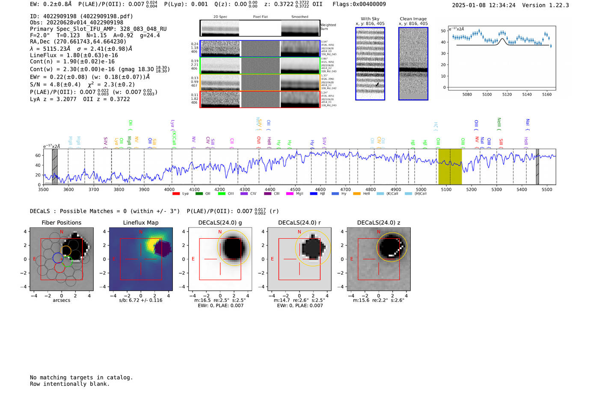Click 'Row intentionally blank.' text

tap(70, 384)
